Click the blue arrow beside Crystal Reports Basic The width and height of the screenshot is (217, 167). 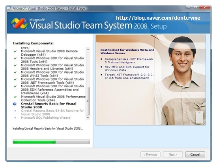15,104
